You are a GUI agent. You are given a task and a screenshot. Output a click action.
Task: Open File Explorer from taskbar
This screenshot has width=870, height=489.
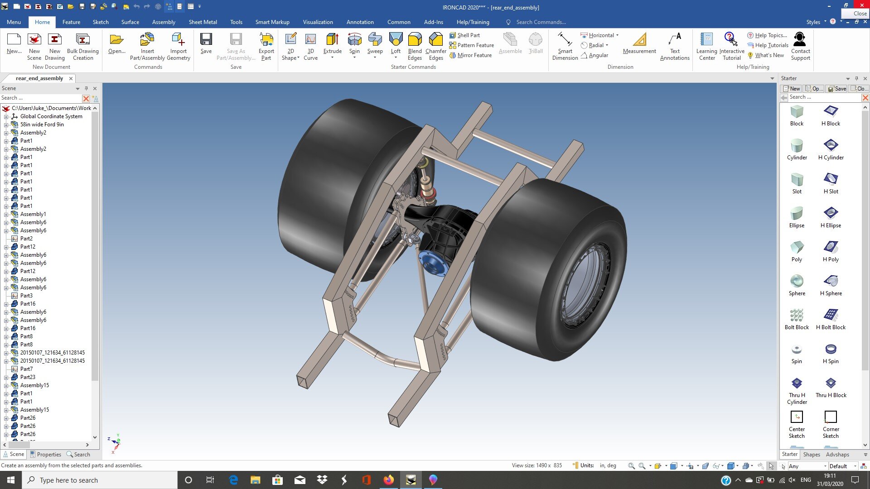[x=255, y=480]
